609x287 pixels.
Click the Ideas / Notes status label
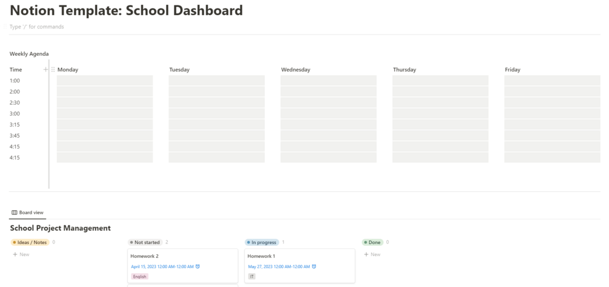30,242
